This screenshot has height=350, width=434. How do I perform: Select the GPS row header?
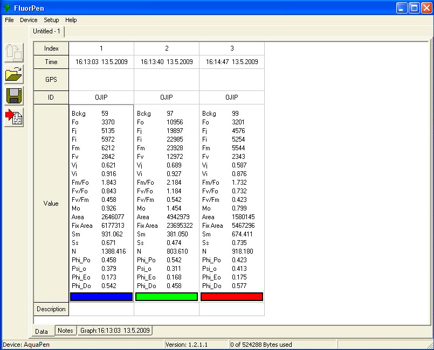51,80
